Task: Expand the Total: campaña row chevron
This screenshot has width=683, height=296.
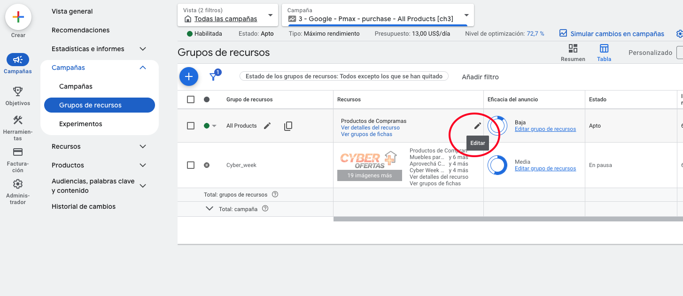Action: pyautogui.click(x=209, y=208)
